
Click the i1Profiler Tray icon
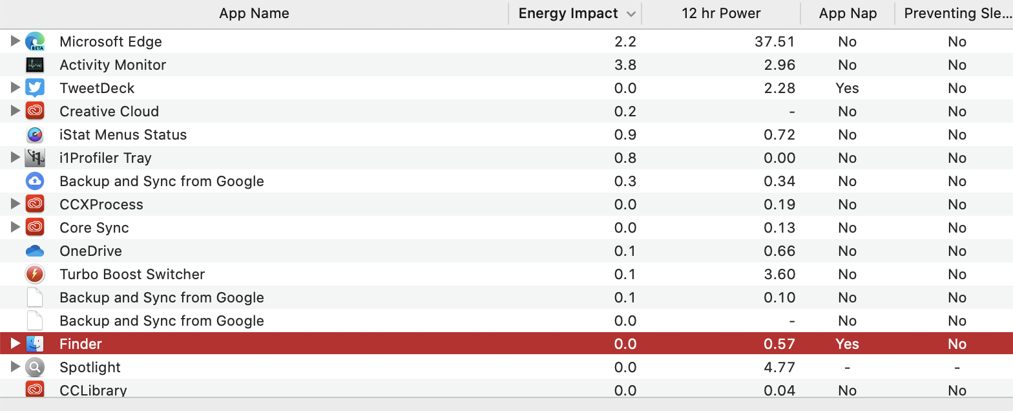coord(35,158)
